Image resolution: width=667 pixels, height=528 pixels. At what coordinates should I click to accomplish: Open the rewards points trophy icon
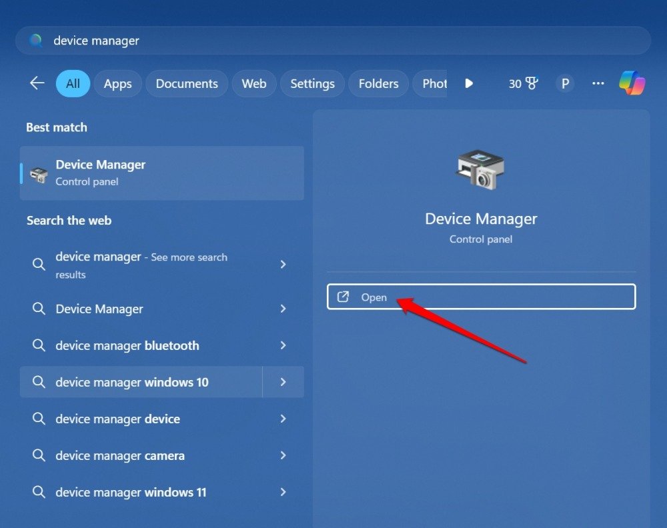click(x=523, y=83)
